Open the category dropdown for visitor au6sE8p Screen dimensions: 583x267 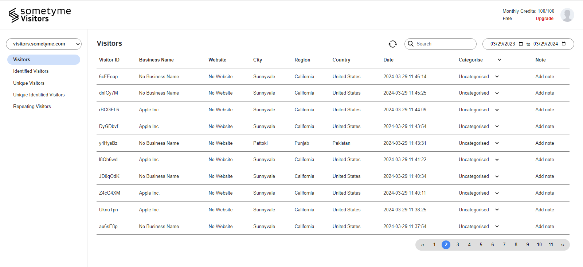pos(497,227)
